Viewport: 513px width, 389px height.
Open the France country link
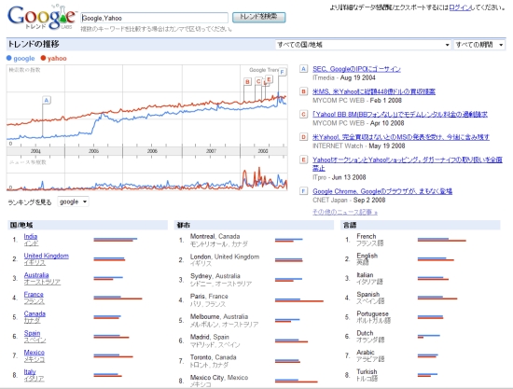pyautogui.click(x=34, y=295)
